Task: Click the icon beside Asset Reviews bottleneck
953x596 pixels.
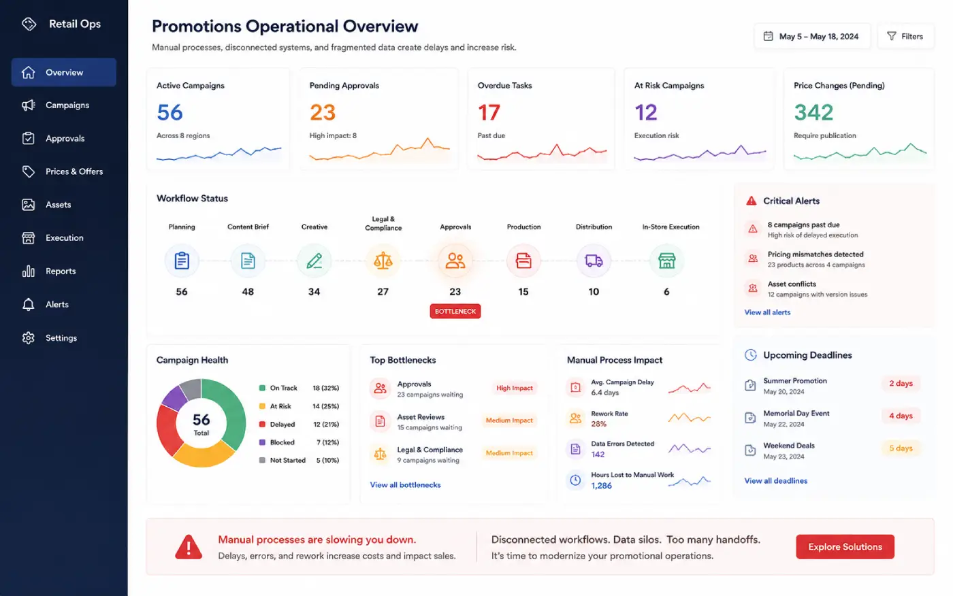Action: click(381, 421)
